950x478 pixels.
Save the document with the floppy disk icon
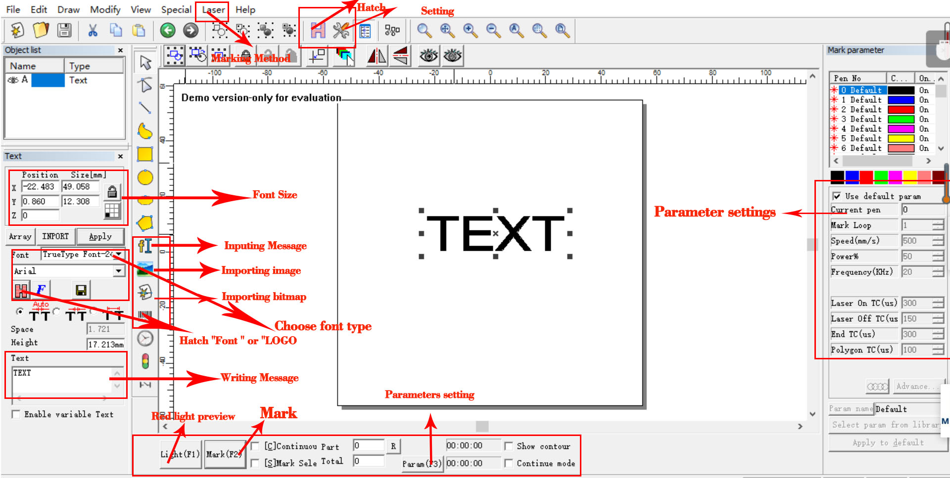(64, 31)
